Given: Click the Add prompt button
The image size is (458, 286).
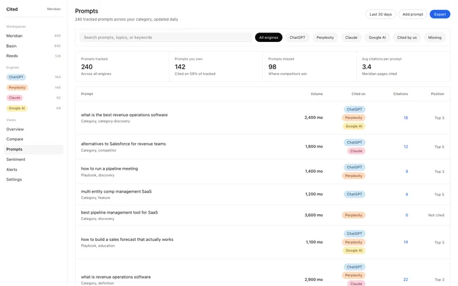Looking at the screenshot, I should [412, 14].
